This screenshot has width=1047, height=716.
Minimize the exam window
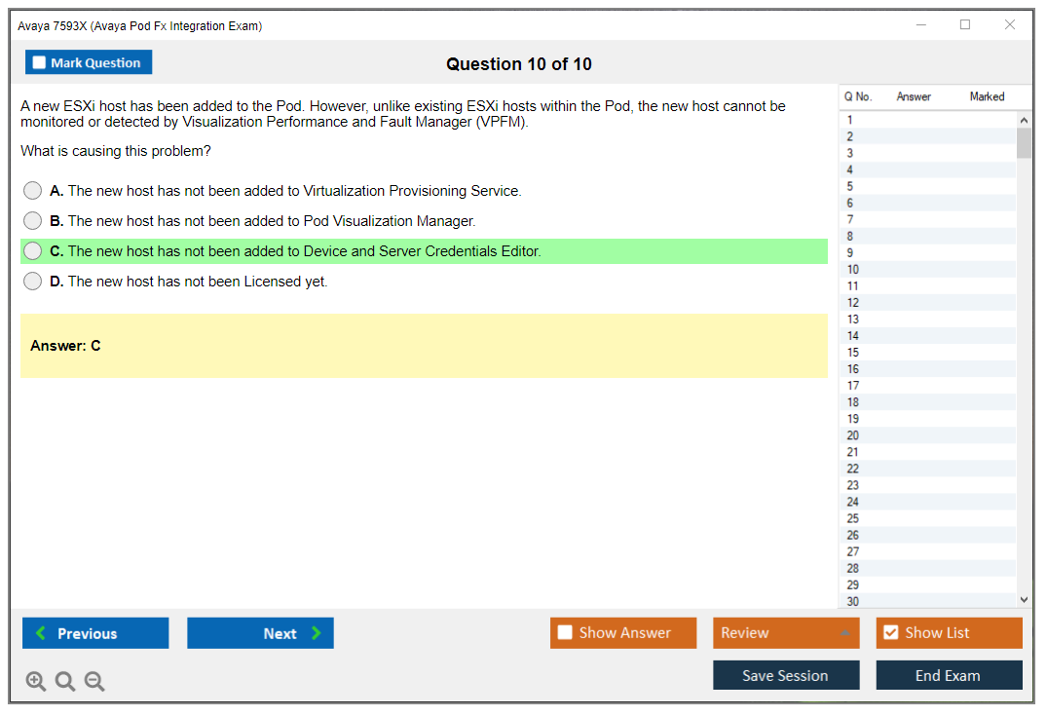pyautogui.click(x=920, y=25)
